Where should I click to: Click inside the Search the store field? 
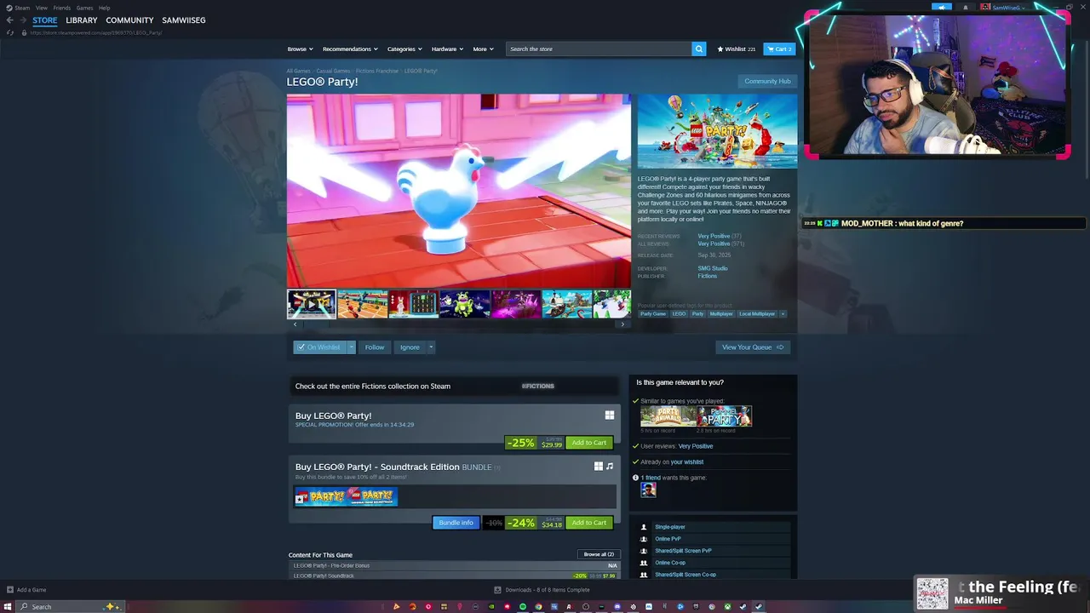(599, 49)
